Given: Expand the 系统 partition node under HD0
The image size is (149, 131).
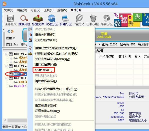Looking at the screenshot, I should tap(11, 58).
